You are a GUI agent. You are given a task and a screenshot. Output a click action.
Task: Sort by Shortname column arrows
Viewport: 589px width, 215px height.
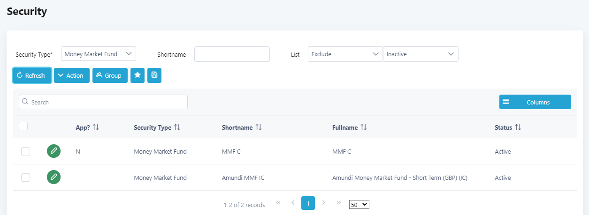pos(259,127)
